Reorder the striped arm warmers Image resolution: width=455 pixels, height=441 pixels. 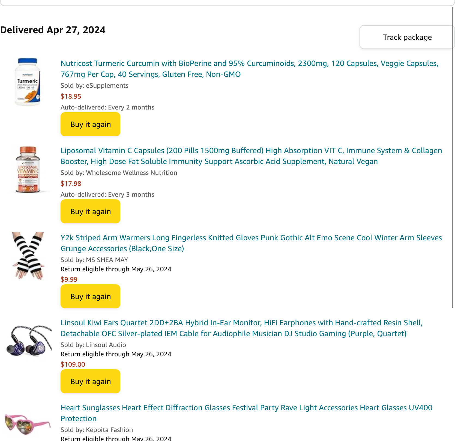pos(90,296)
